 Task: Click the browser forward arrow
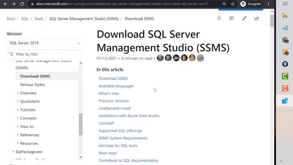coord(13,4)
